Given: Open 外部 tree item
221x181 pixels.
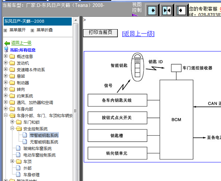Looking at the screenshot, I should (x=27, y=168).
